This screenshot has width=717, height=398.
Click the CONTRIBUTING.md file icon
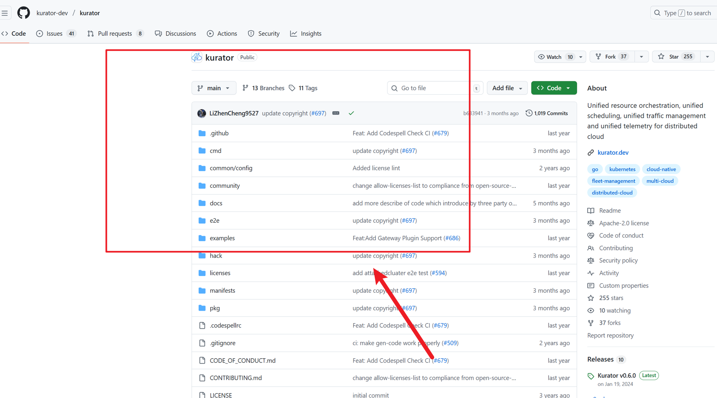tap(202, 378)
